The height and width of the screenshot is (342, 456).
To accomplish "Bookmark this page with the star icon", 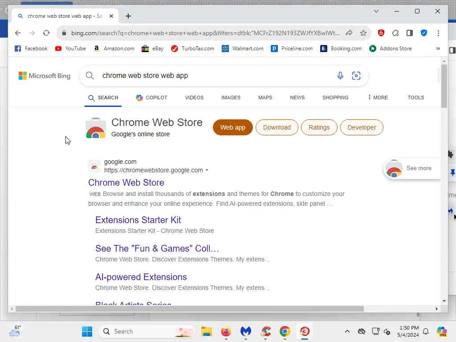I will 363,33.
